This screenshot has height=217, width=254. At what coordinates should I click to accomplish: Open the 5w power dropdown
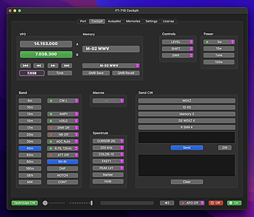[219, 42]
